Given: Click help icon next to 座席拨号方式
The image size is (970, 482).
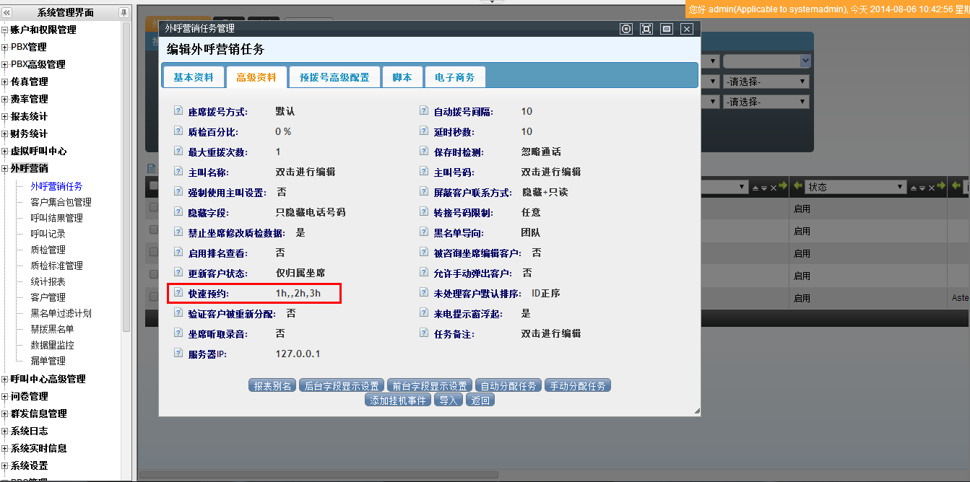Looking at the screenshot, I should [178, 112].
